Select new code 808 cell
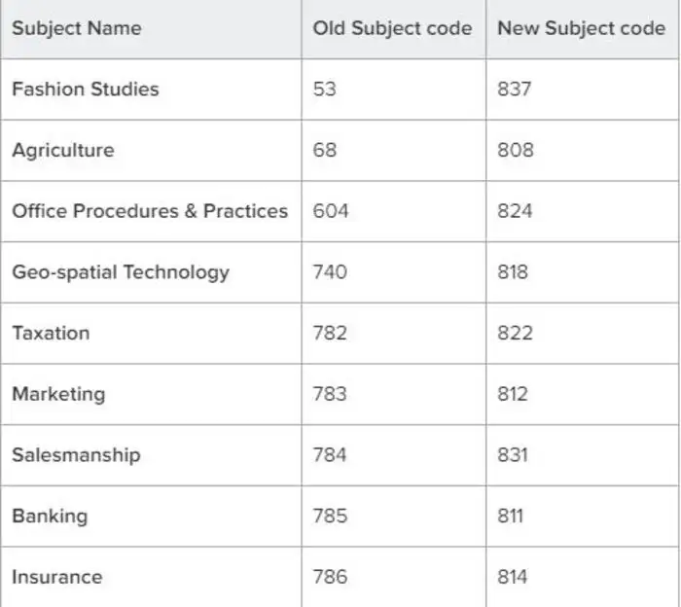 [x=516, y=151]
